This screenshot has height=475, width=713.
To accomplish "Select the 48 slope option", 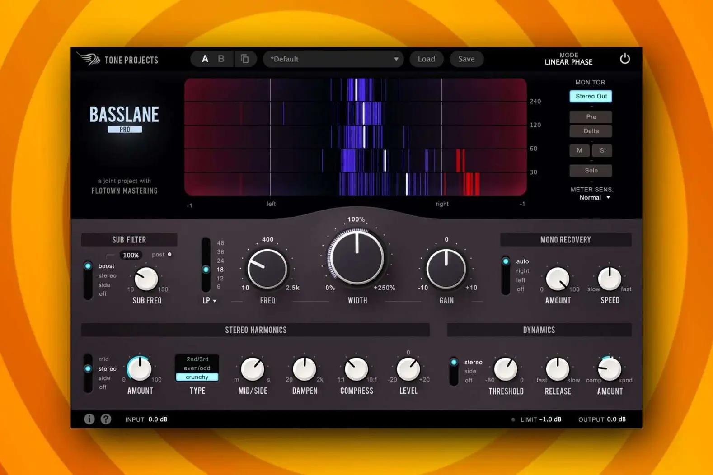I will (220, 243).
